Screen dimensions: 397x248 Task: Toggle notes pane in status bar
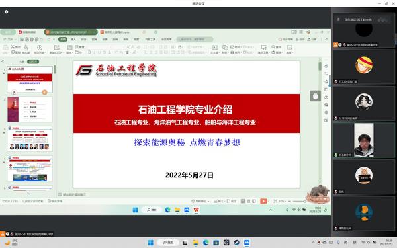point(219,201)
